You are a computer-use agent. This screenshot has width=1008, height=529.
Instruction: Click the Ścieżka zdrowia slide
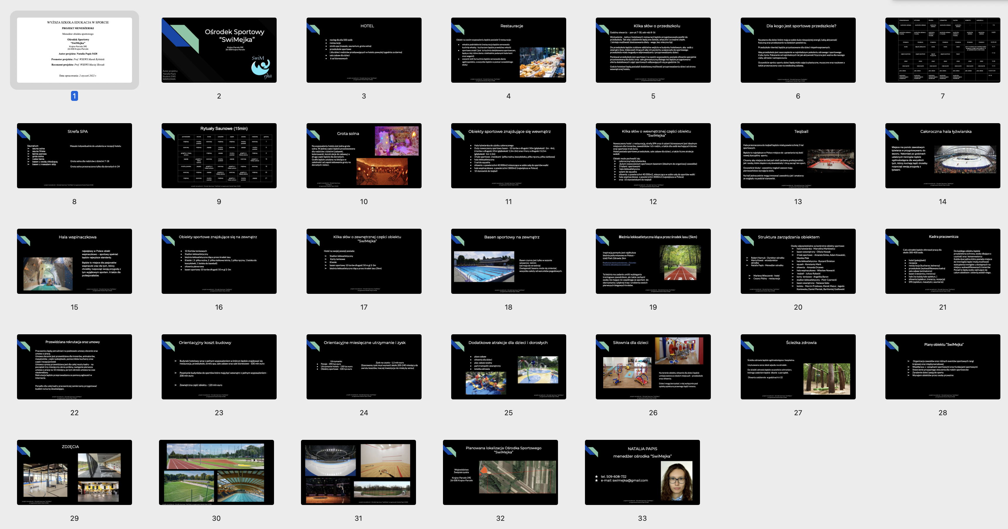click(797, 367)
